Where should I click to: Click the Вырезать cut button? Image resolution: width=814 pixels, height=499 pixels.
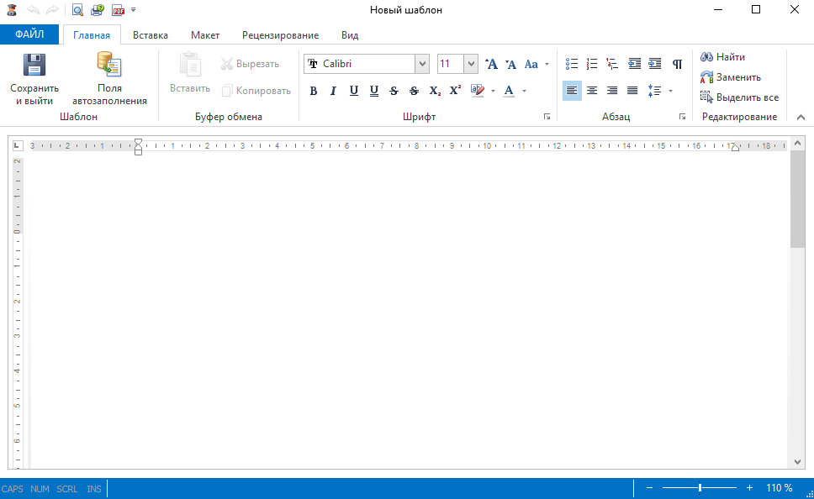pos(250,64)
